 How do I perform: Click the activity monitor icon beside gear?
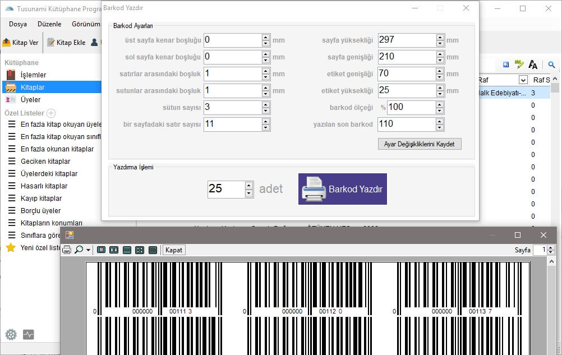point(28,335)
